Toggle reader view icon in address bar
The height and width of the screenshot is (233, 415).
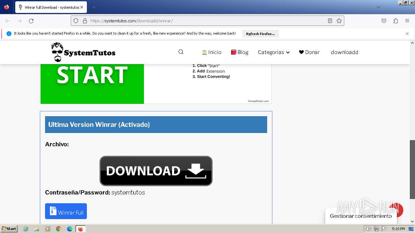pos(330,21)
